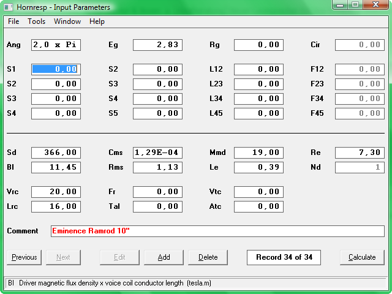
Task: Click the Comment field reading Eminence Ramrod 10"
Action: (x=217, y=231)
